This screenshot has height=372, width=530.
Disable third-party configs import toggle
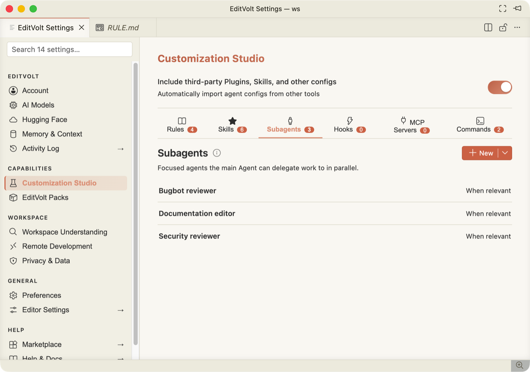[500, 87]
